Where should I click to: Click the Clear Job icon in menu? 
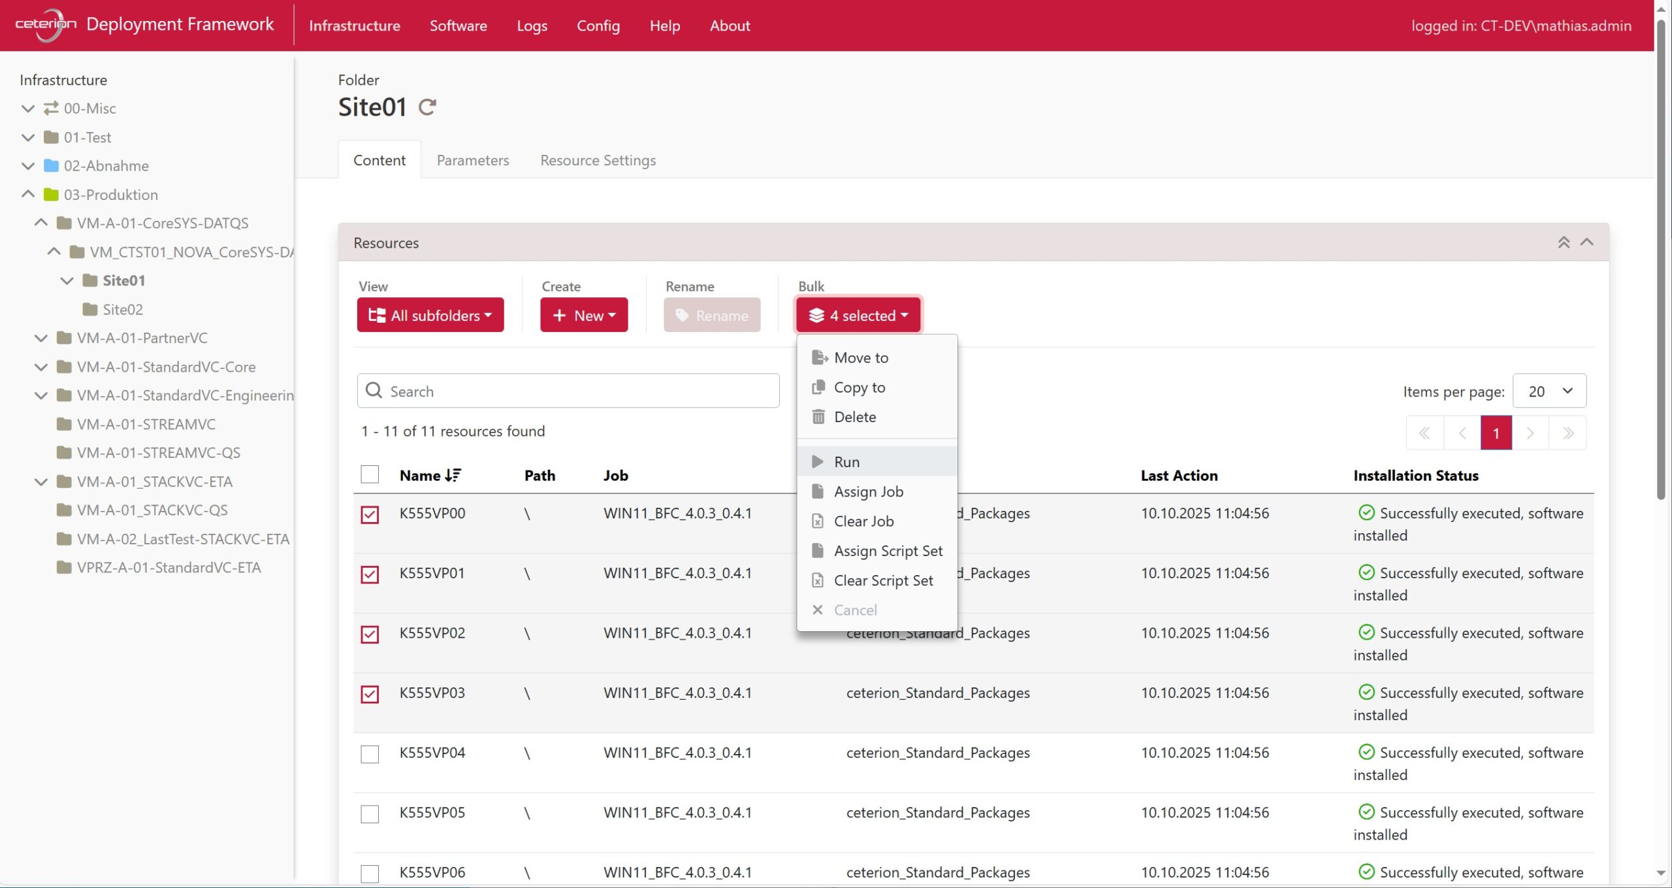818,521
